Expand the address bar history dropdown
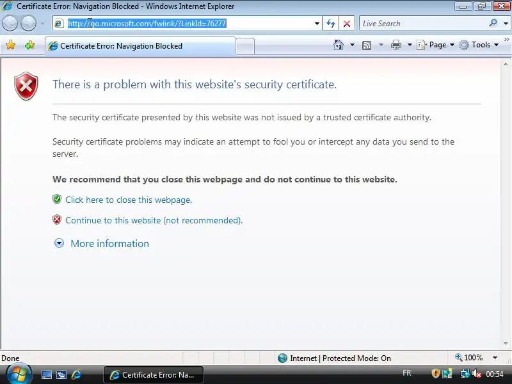The image size is (512, 384). [x=317, y=24]
